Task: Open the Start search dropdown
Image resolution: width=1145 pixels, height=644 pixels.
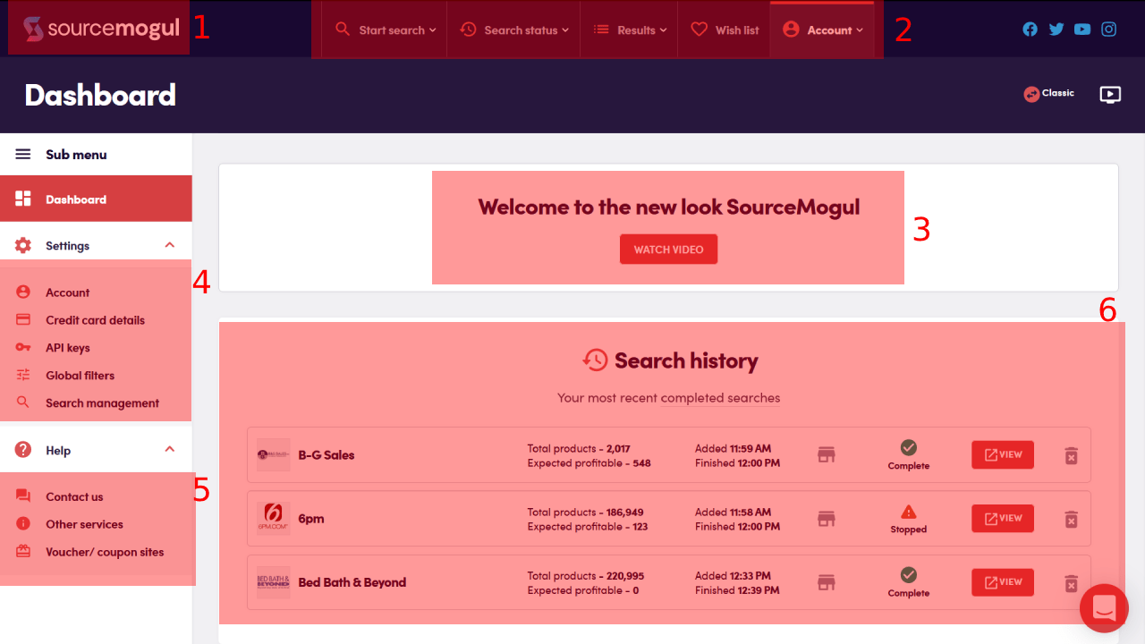Action: (386, 30)
